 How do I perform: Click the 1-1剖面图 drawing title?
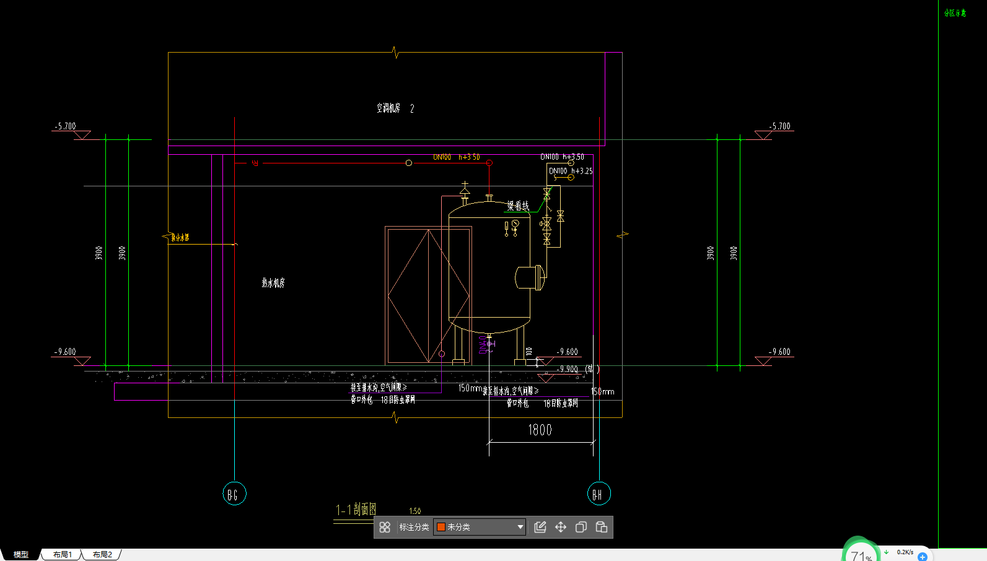[356, 510]
